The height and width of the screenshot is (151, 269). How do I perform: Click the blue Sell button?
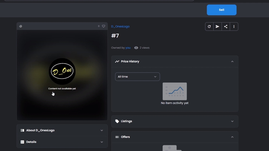[x=221, y=10]
